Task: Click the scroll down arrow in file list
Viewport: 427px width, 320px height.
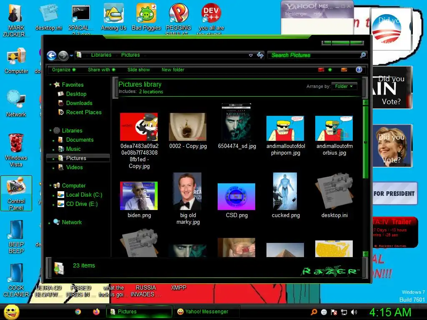Action: pos(365,254)
